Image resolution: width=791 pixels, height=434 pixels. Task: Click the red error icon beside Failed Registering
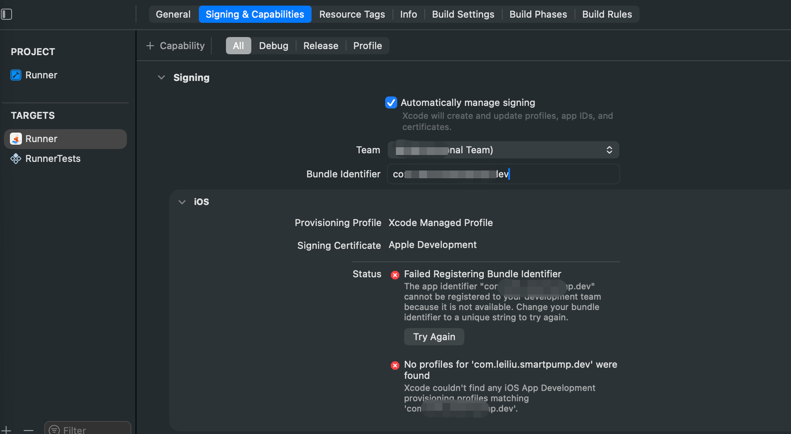tap(395, 275)
